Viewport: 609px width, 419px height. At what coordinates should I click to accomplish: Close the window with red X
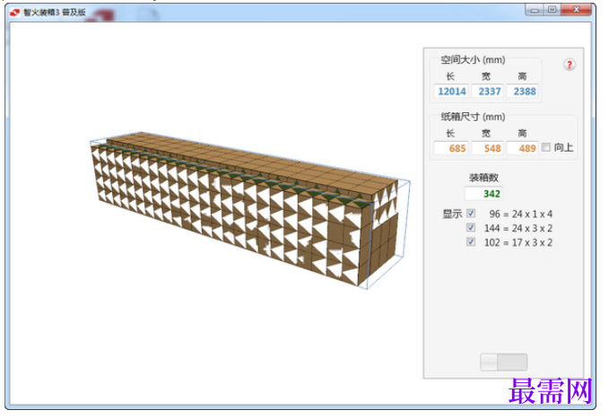(576, 10)
